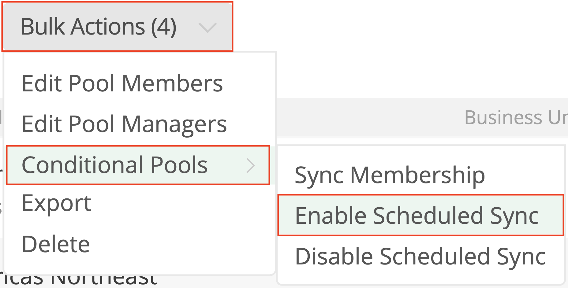Turn off scheduled sync for selected pools
The image size is (568, 288).
tap(420, 256)
